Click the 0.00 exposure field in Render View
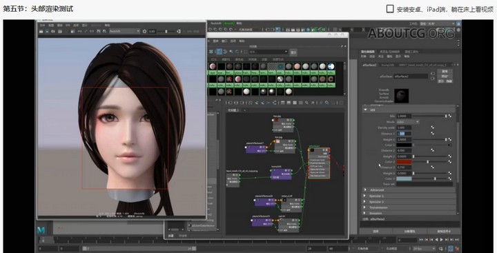 153,31
